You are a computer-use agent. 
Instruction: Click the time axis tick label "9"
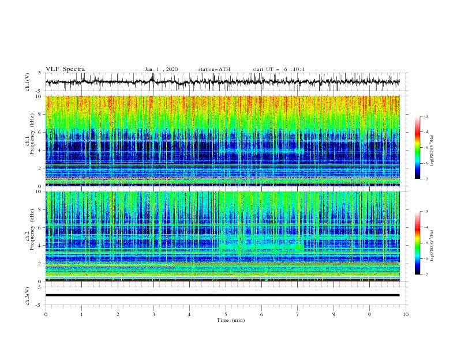point(369,314)
